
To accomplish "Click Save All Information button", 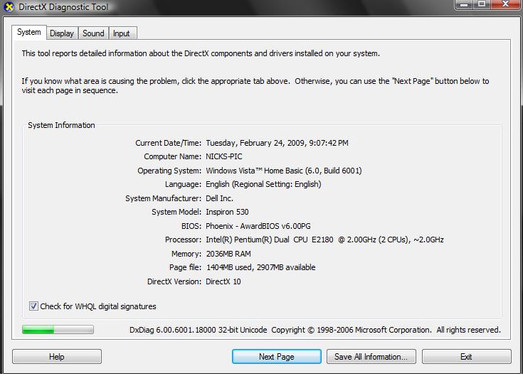I will (x=371, y=357).
